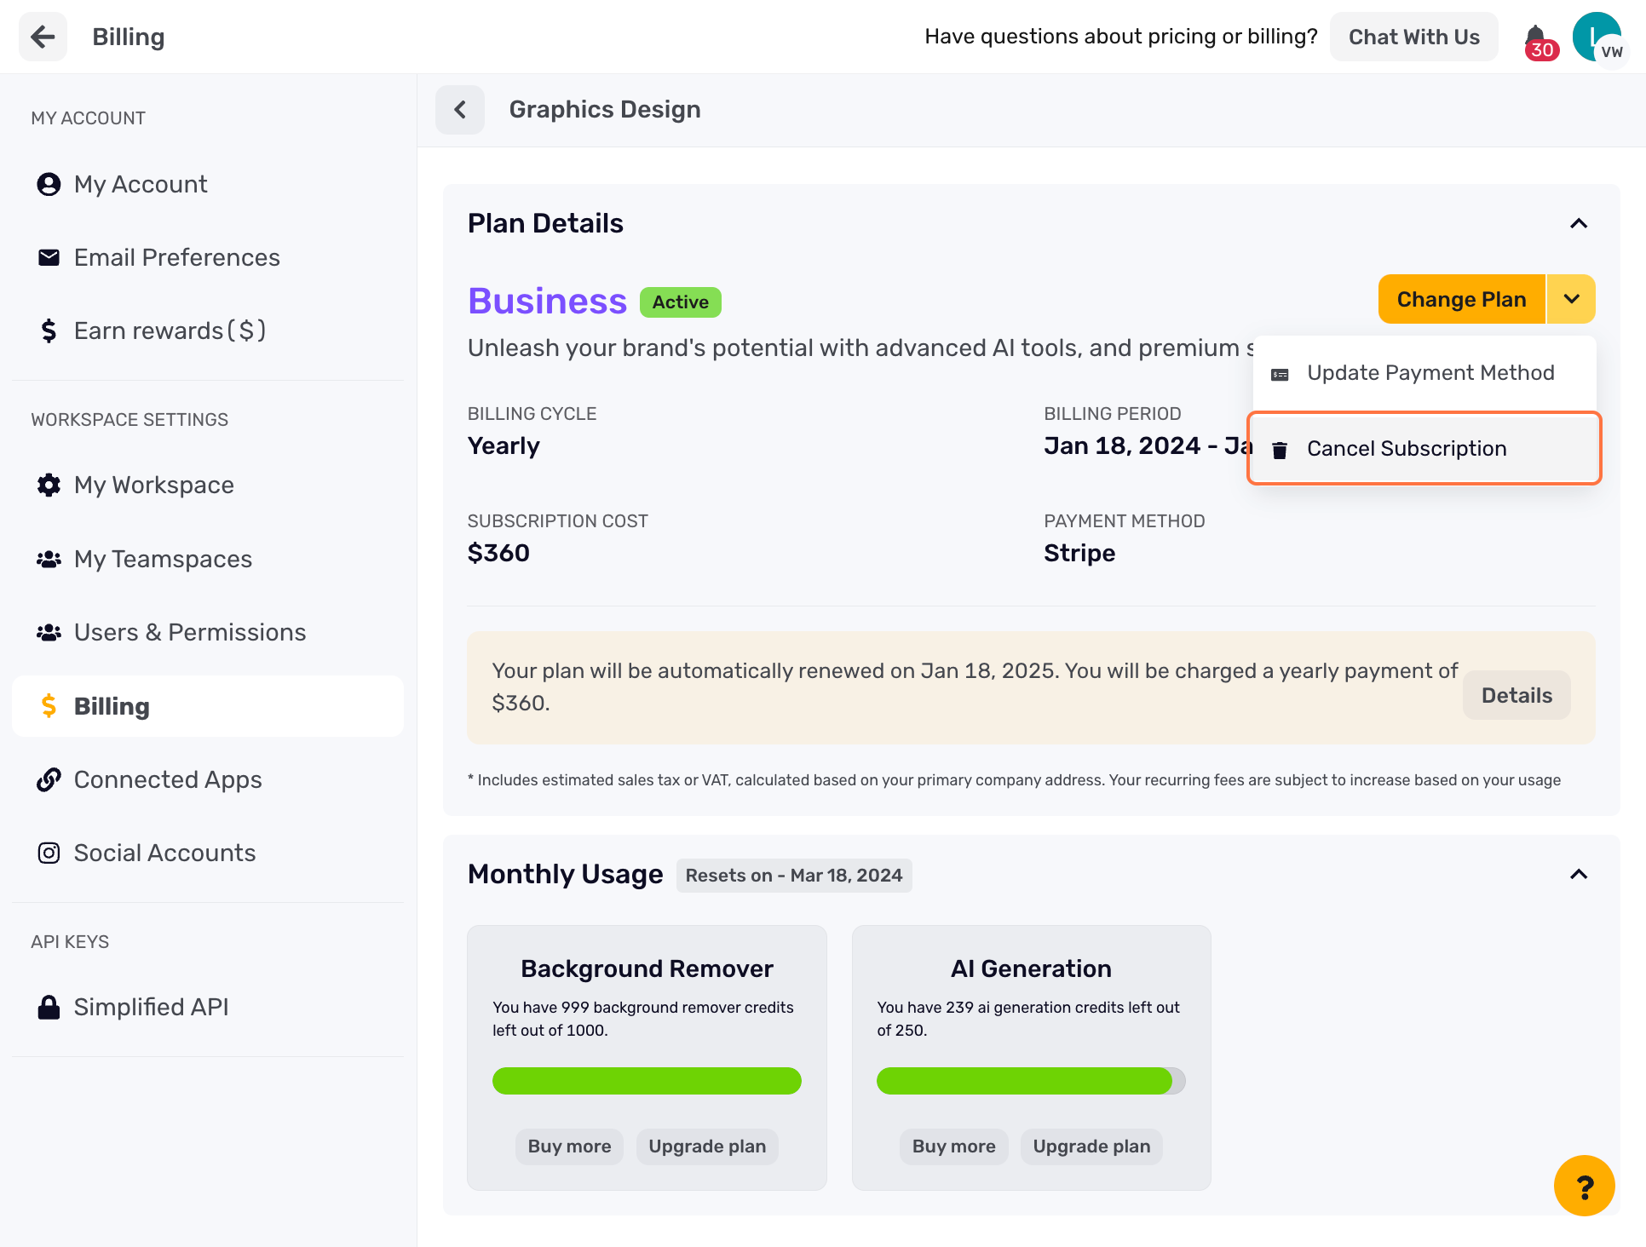Image resolution: width=1646 pixels, height=1247 pixels.
Task: Click the $360 subscription cost value
Action: pyautogui.click(x=498, y=554)
